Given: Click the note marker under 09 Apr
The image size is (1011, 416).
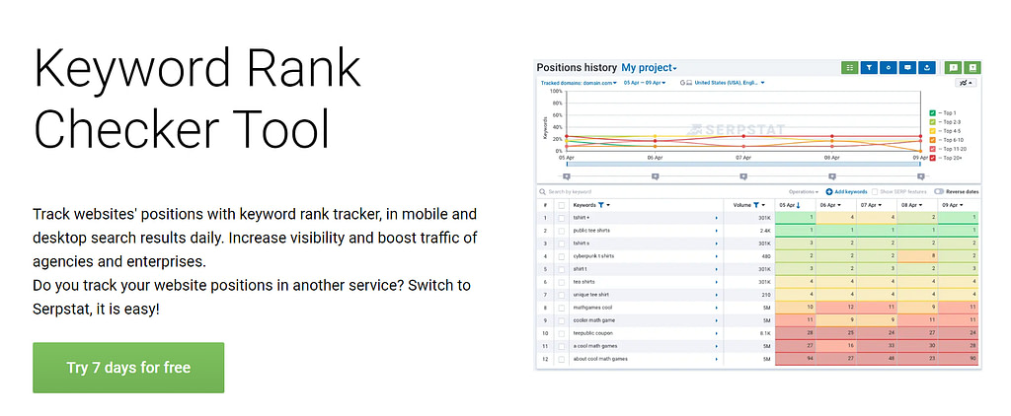Looking at the screenshot, I should [921, 175].
